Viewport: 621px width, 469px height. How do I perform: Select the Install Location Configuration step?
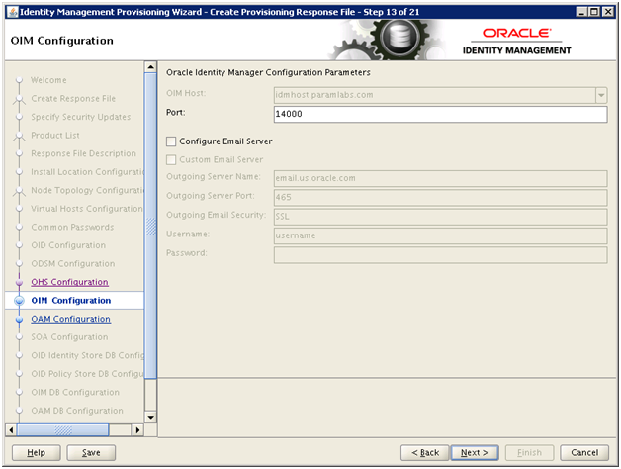point(88,172)
